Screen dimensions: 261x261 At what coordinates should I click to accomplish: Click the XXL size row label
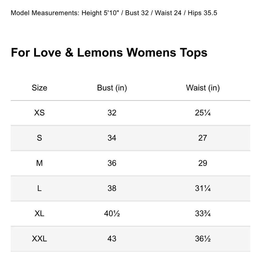click(x=39, y=239)
